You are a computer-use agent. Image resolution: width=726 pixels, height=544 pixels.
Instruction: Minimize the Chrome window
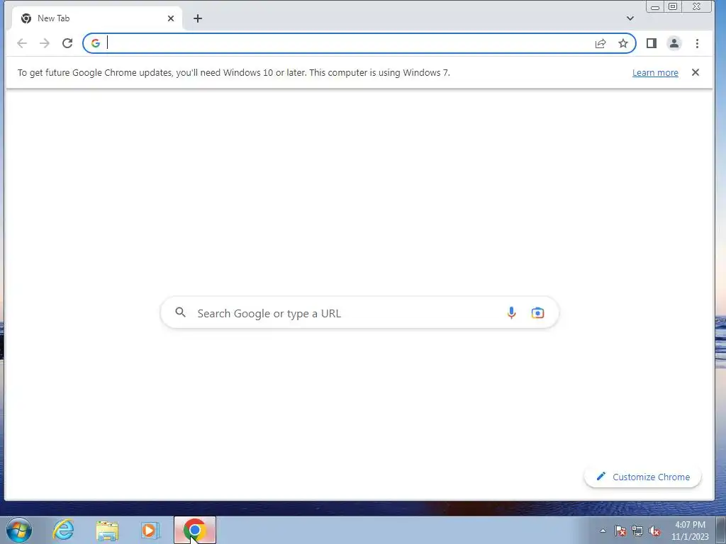pos(654,7)
